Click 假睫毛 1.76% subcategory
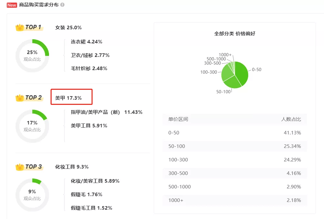This screenshot has height=219, width=324. coord(86,195)
